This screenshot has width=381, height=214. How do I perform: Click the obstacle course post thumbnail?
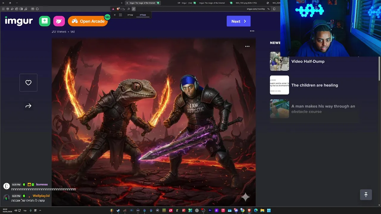click(279, 109)
